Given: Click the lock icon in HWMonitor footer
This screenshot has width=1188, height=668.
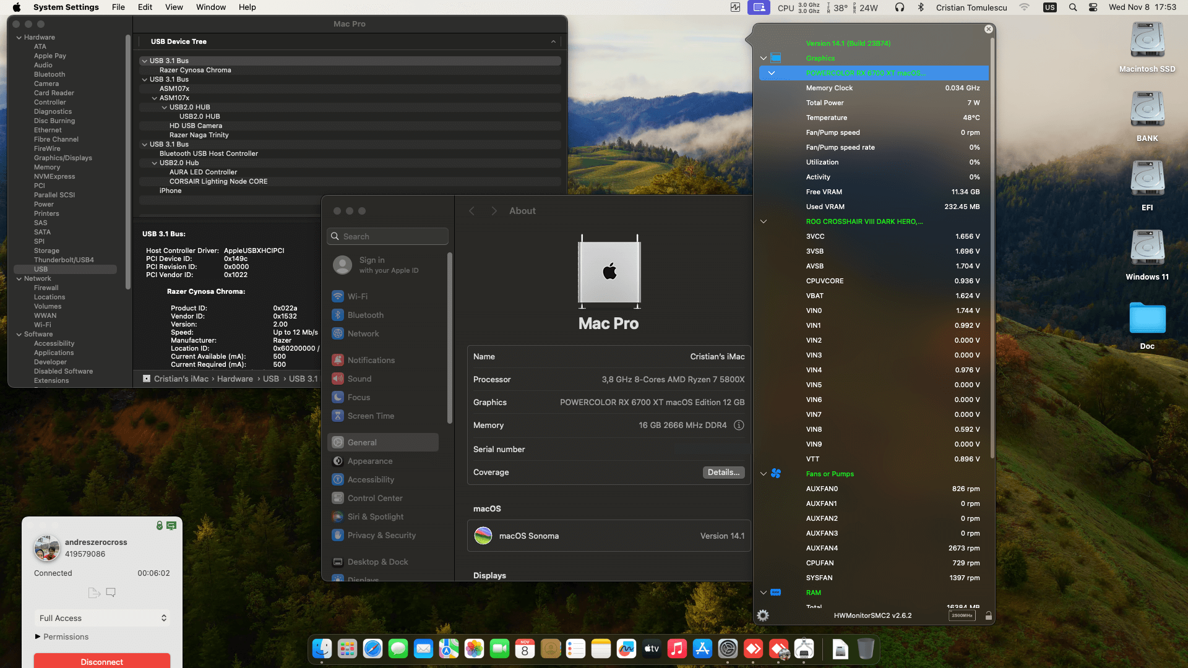Looking at the screenshot, I should coord(988,615).
